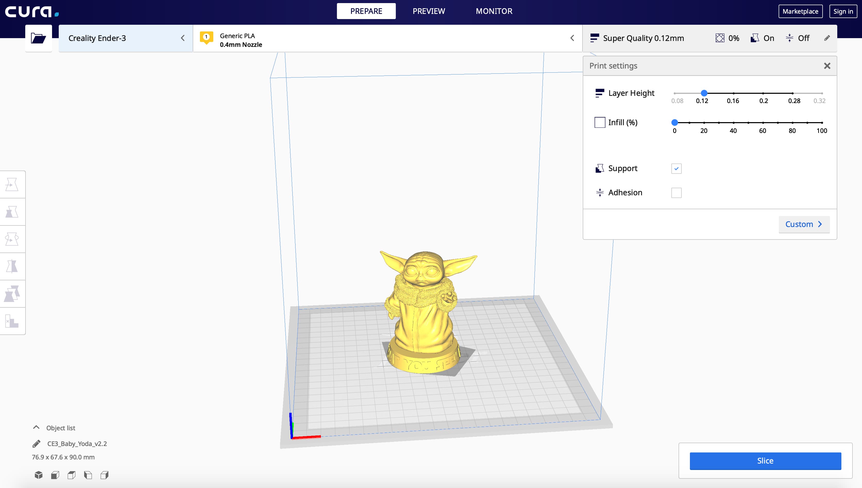Set layer height slider to 0.16
862x488 pixels.
pyautogui.click(x=733, y=93)
